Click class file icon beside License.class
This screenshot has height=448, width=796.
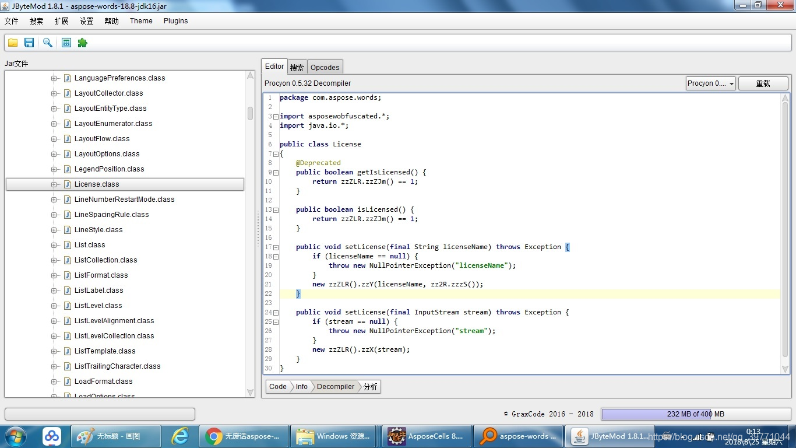(x=68, y=184)
